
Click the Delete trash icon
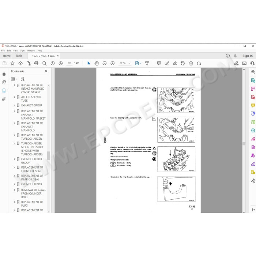tap(191, 63)
